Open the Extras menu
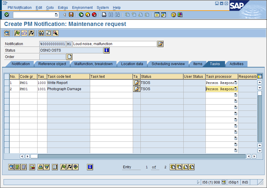Image resolution: width=267 pixels, height=188 pixels. tap(63, 8)
